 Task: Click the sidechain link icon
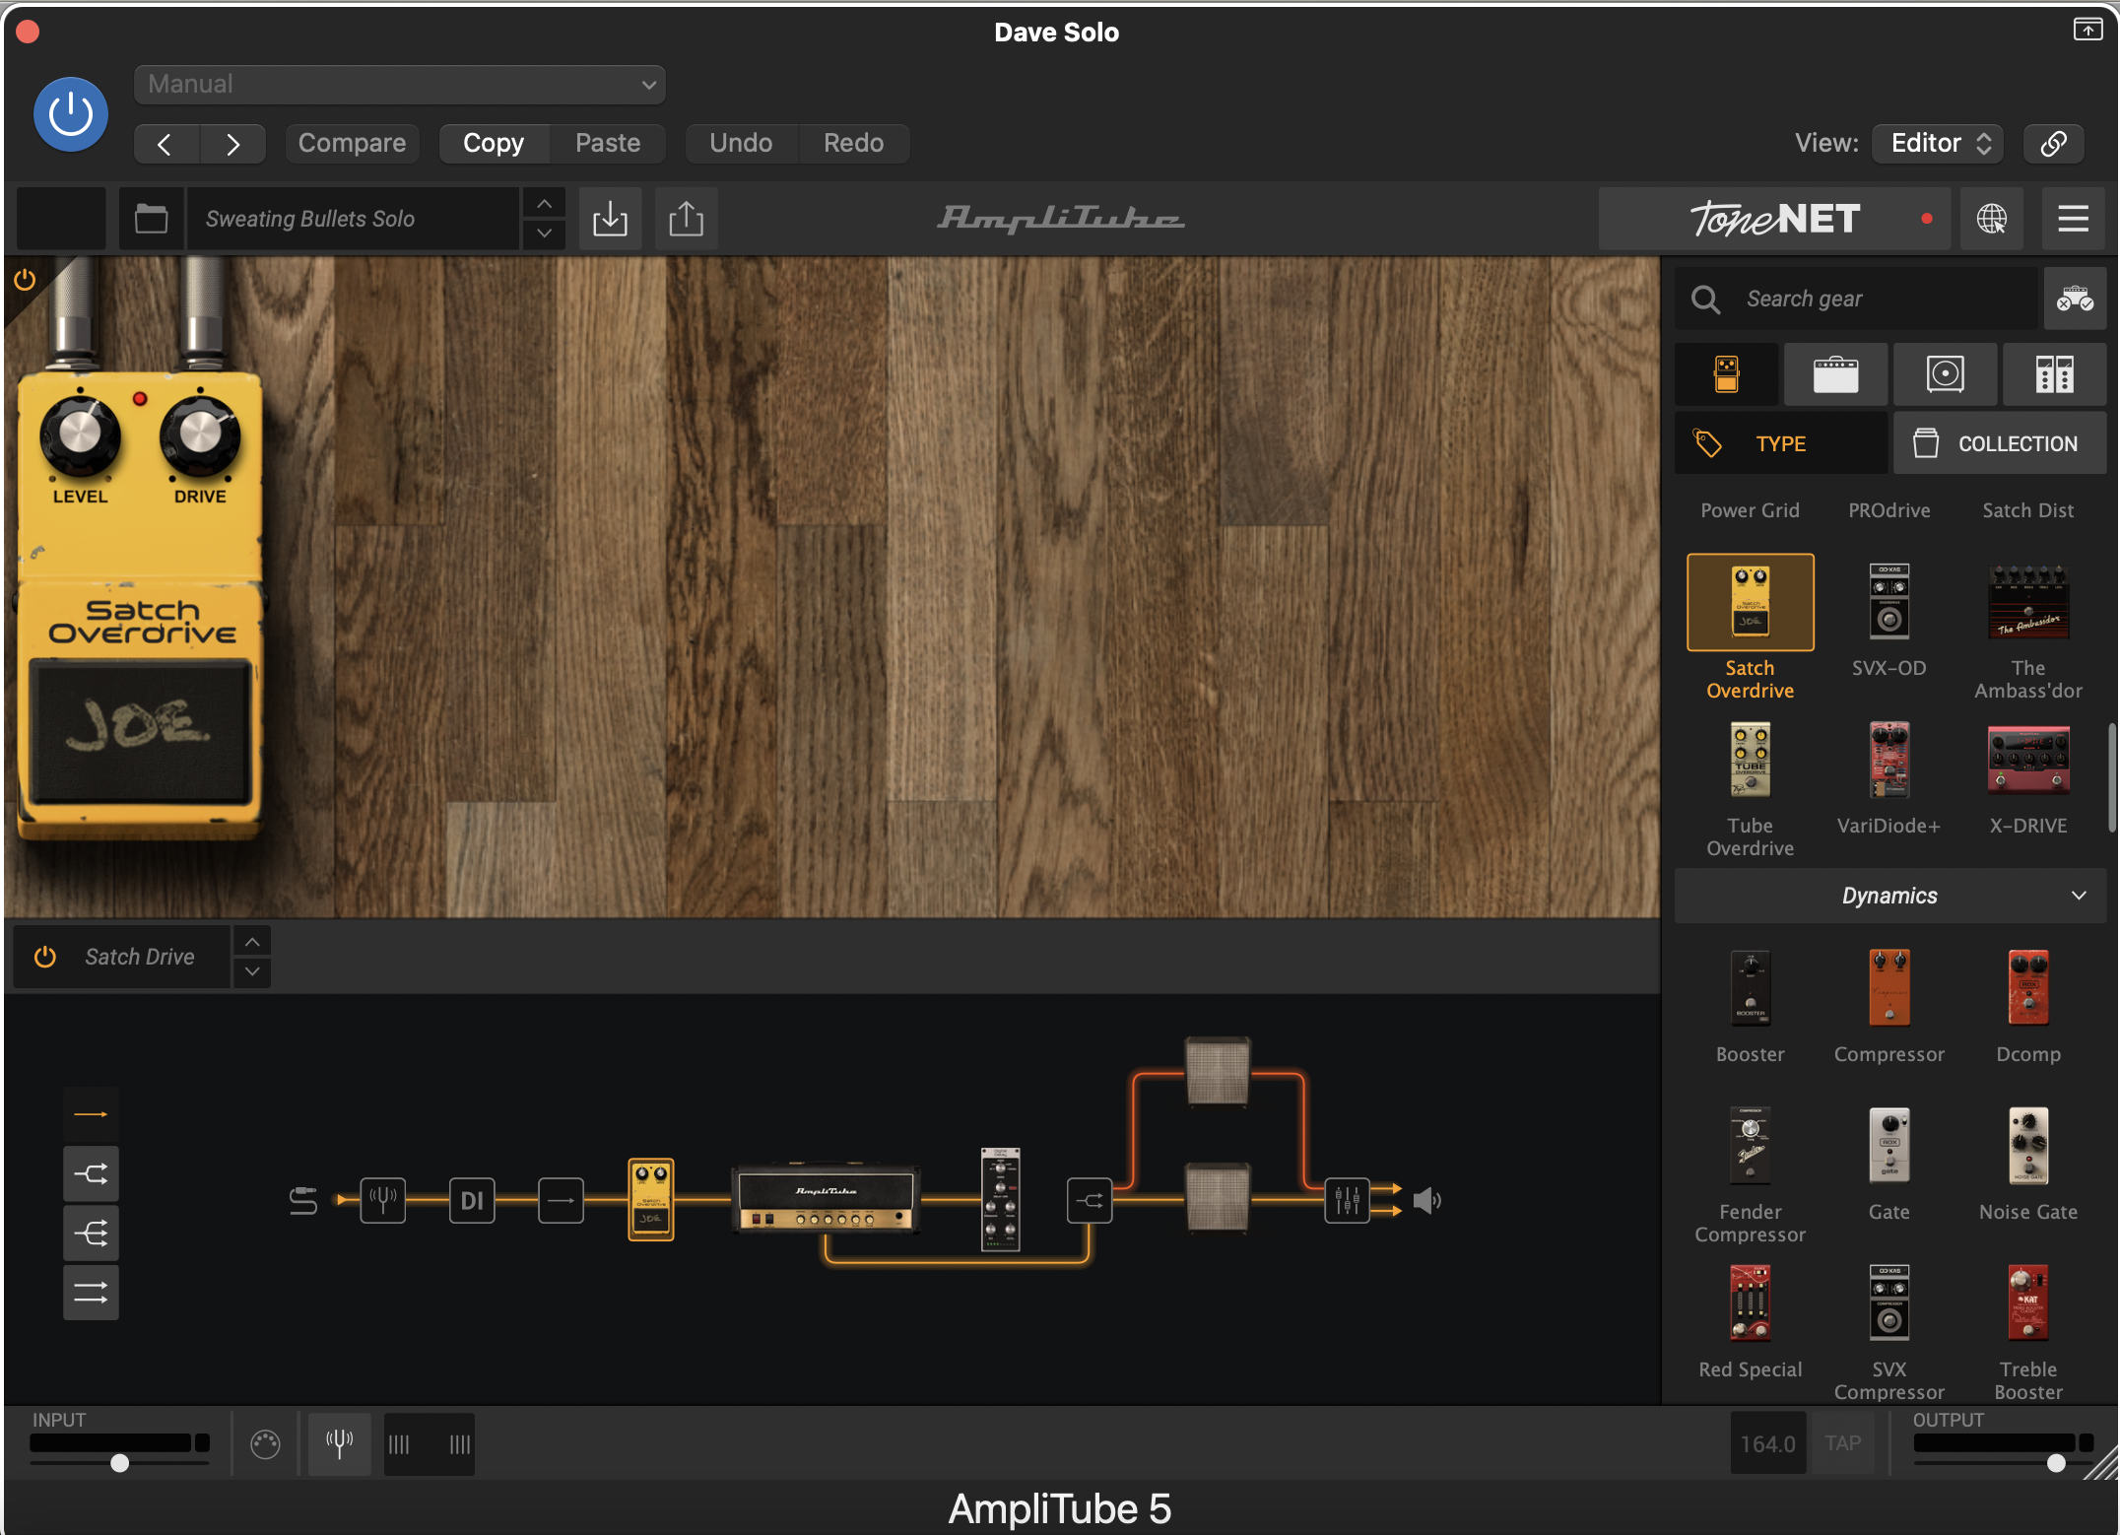[x=2053, y=144]
